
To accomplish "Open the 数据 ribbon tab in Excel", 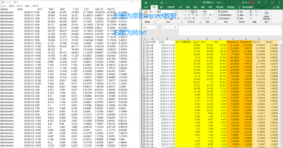I will tap(188, 7).
